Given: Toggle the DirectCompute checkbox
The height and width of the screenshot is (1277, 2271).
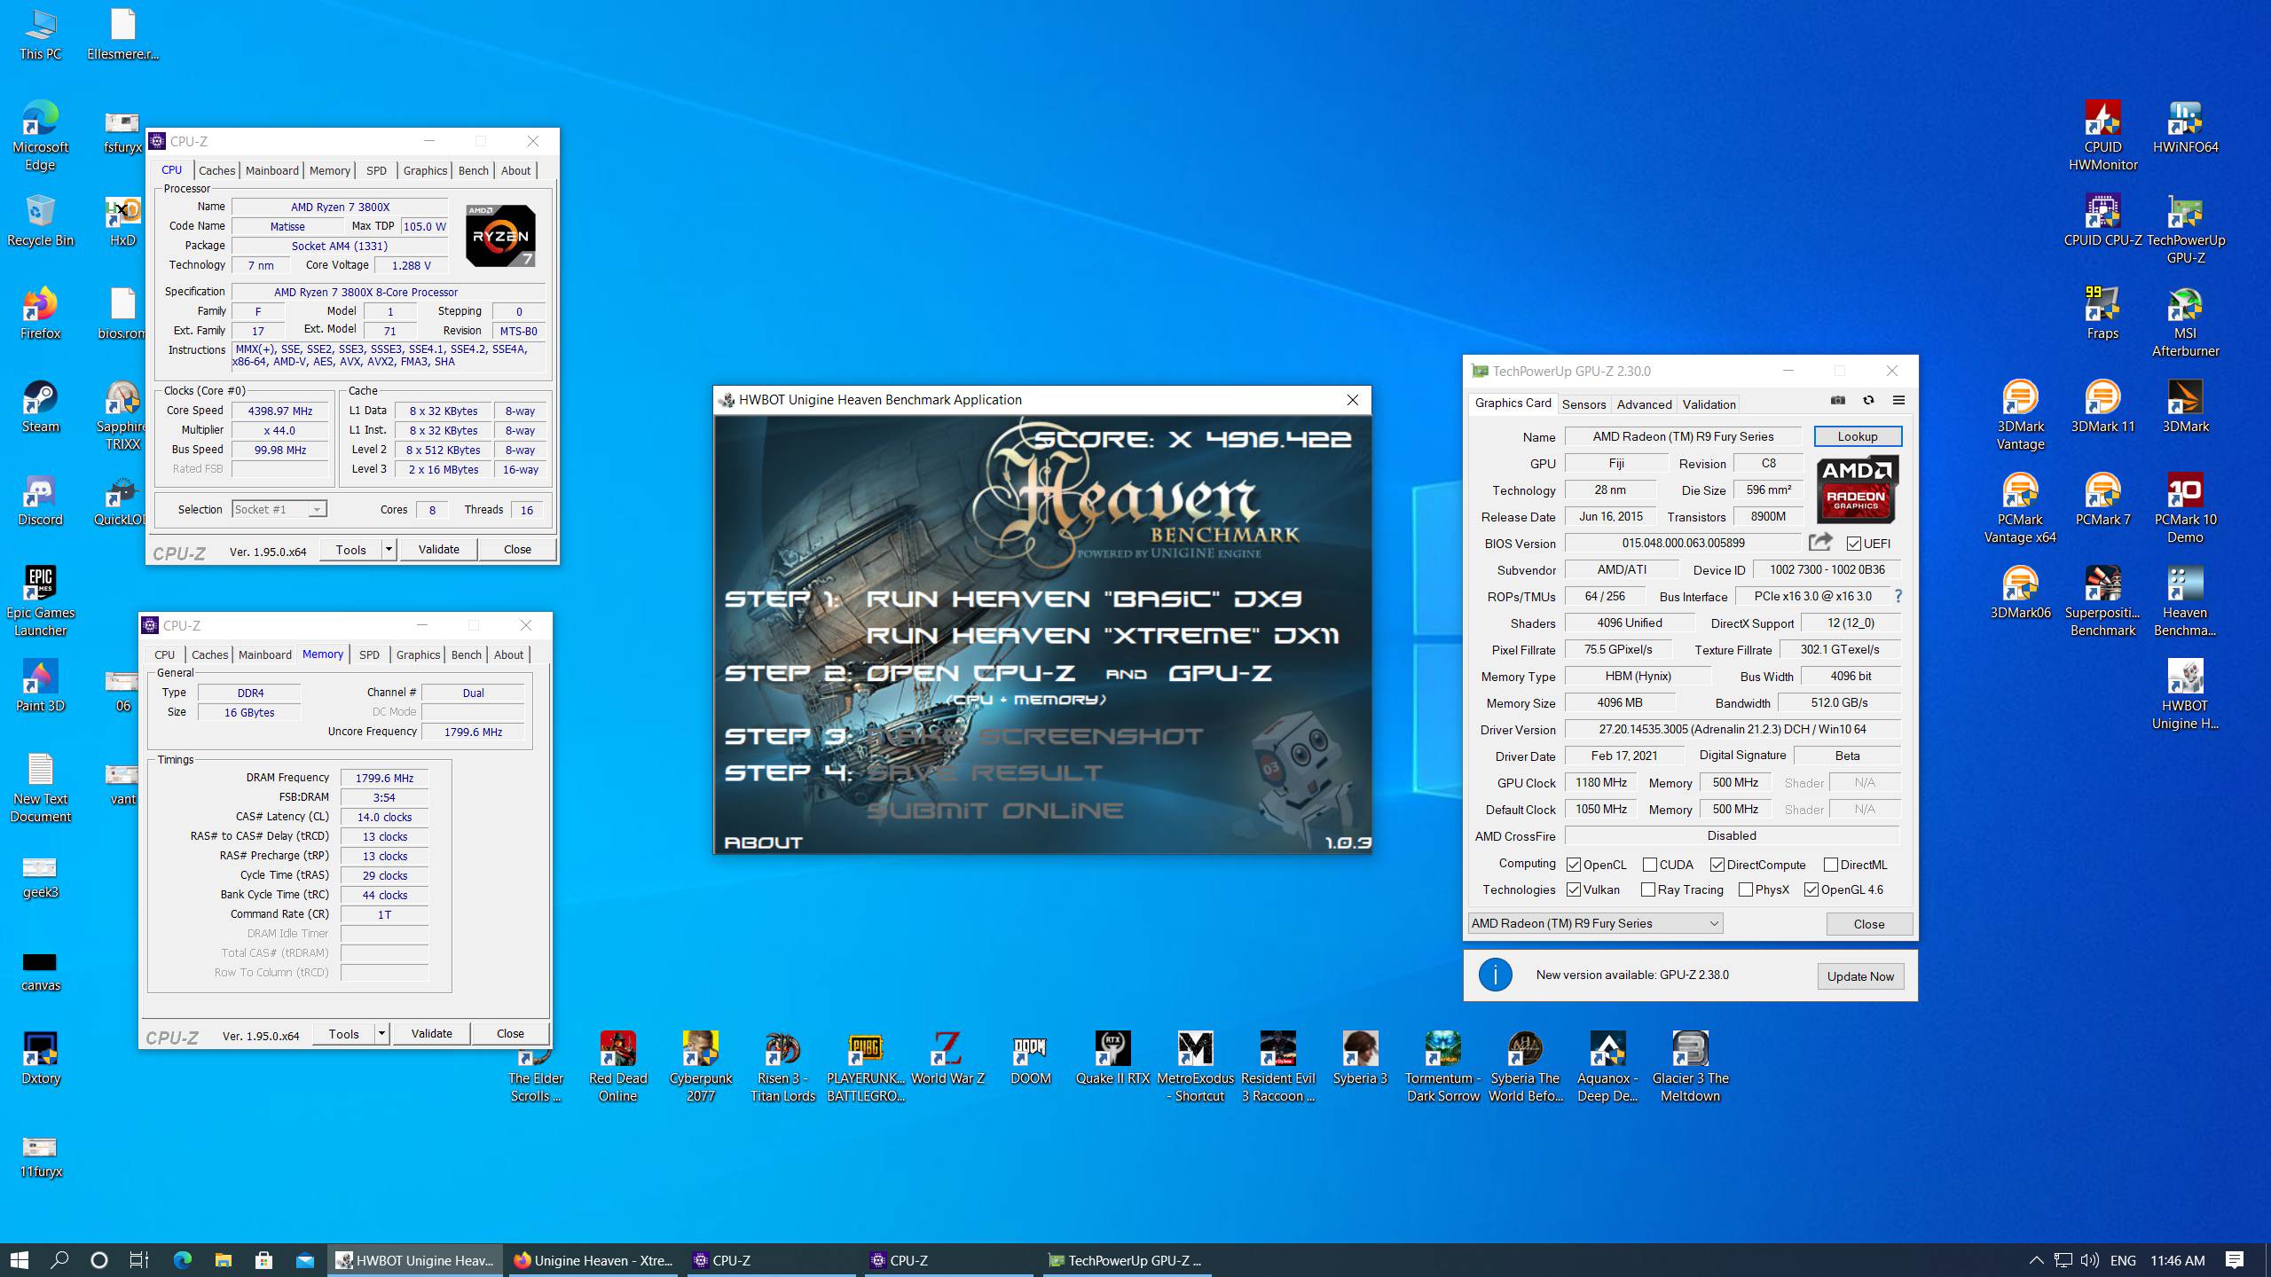Looking at the screenshot, I should pos(1717,865).
